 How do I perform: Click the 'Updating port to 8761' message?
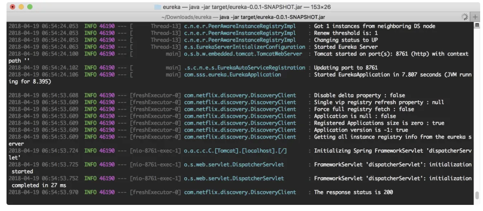(346, 68)
